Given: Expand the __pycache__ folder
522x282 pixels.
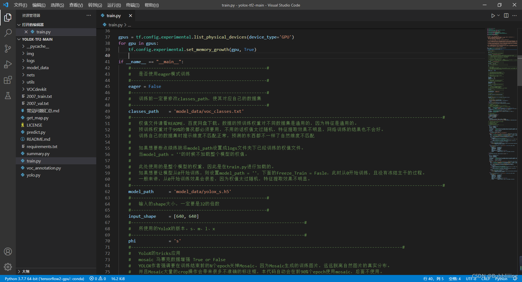Looking at the screenshot, I should (x=56, y=46).
